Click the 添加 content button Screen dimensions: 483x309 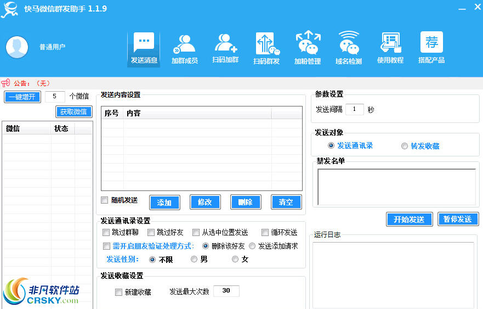click(x=164, y=203)
